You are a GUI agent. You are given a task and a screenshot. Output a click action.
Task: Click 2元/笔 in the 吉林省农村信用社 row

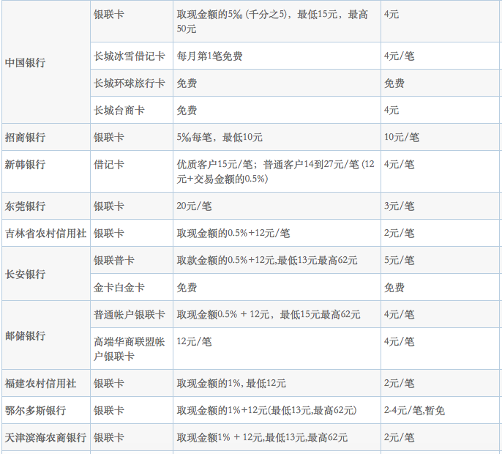coord(399,234)
